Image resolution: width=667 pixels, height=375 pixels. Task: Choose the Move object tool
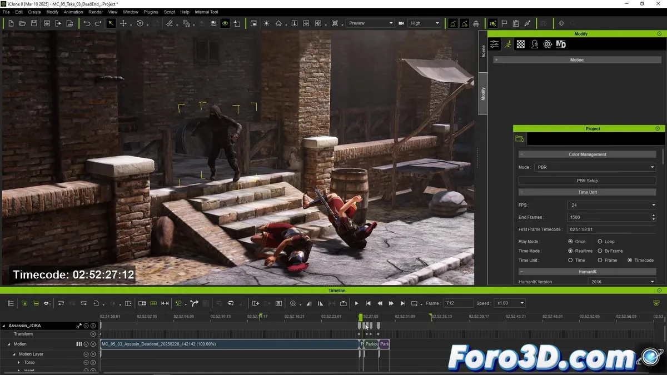(123, 23)
